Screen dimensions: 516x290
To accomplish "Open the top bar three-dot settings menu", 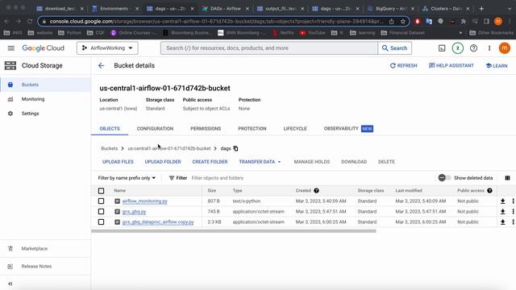I will click(x=489, y=48).
